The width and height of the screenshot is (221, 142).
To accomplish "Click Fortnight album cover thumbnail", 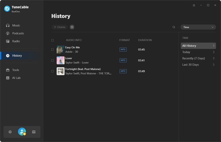I will pyautogui.click(x=60, y=71).
